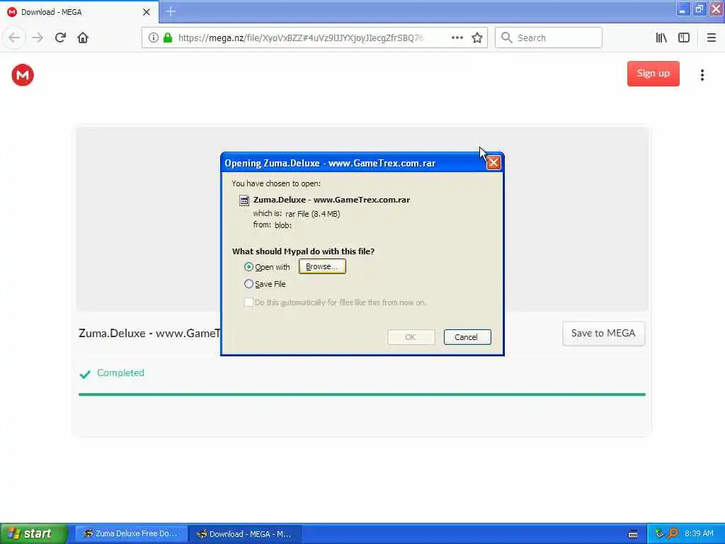Click Save to MEGA button

[x=603, y=334]
